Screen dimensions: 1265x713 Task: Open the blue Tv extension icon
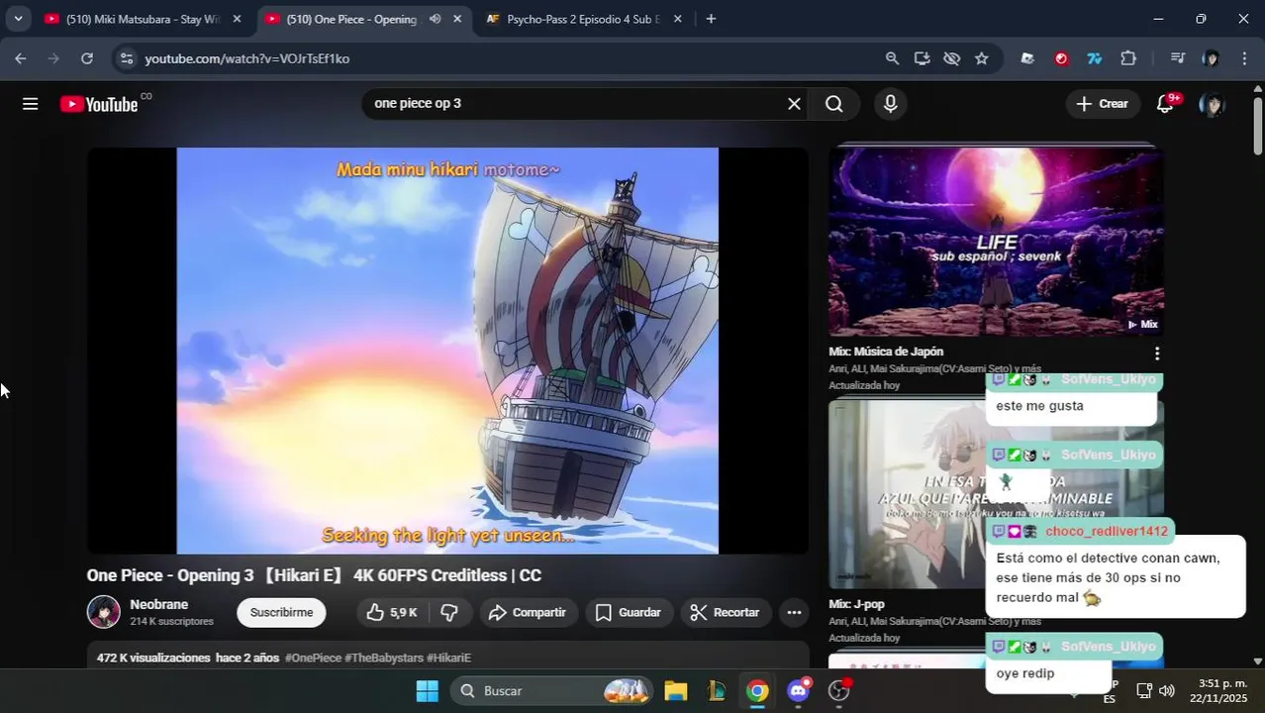point(1095,58)
